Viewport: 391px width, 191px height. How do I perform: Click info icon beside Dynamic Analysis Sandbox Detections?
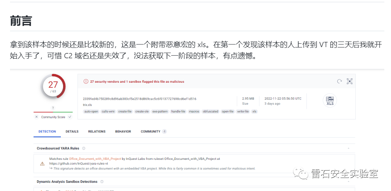click(102, 182)
